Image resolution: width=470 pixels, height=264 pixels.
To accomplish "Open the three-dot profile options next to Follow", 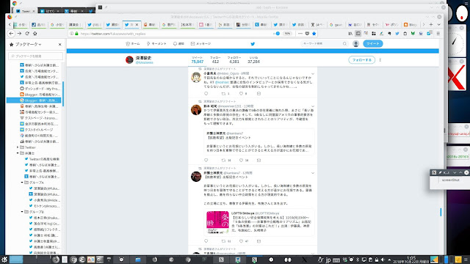I will [x=380, y=60].
